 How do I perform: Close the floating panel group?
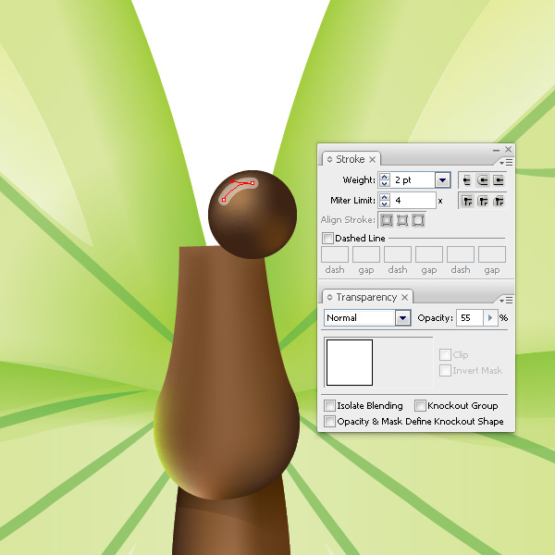click(508, 149)
